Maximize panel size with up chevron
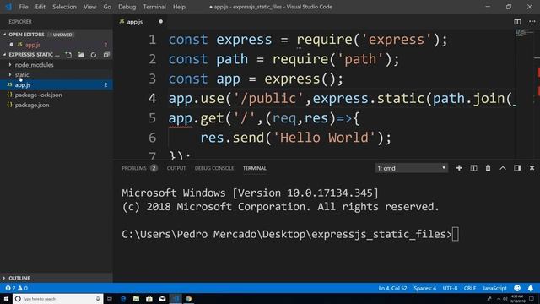The width and height of the screenshot is (540, 304). 503,168
